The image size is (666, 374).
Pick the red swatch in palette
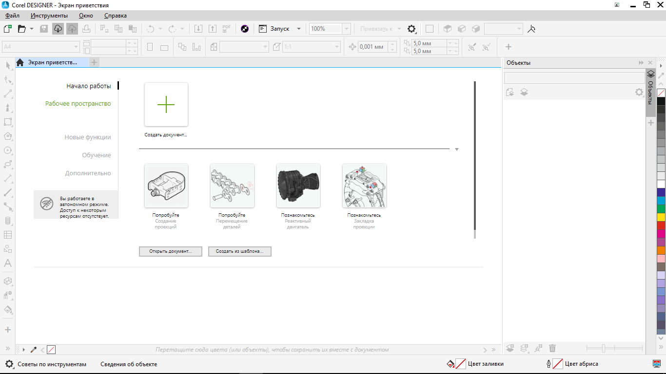(x=661, y=225)
